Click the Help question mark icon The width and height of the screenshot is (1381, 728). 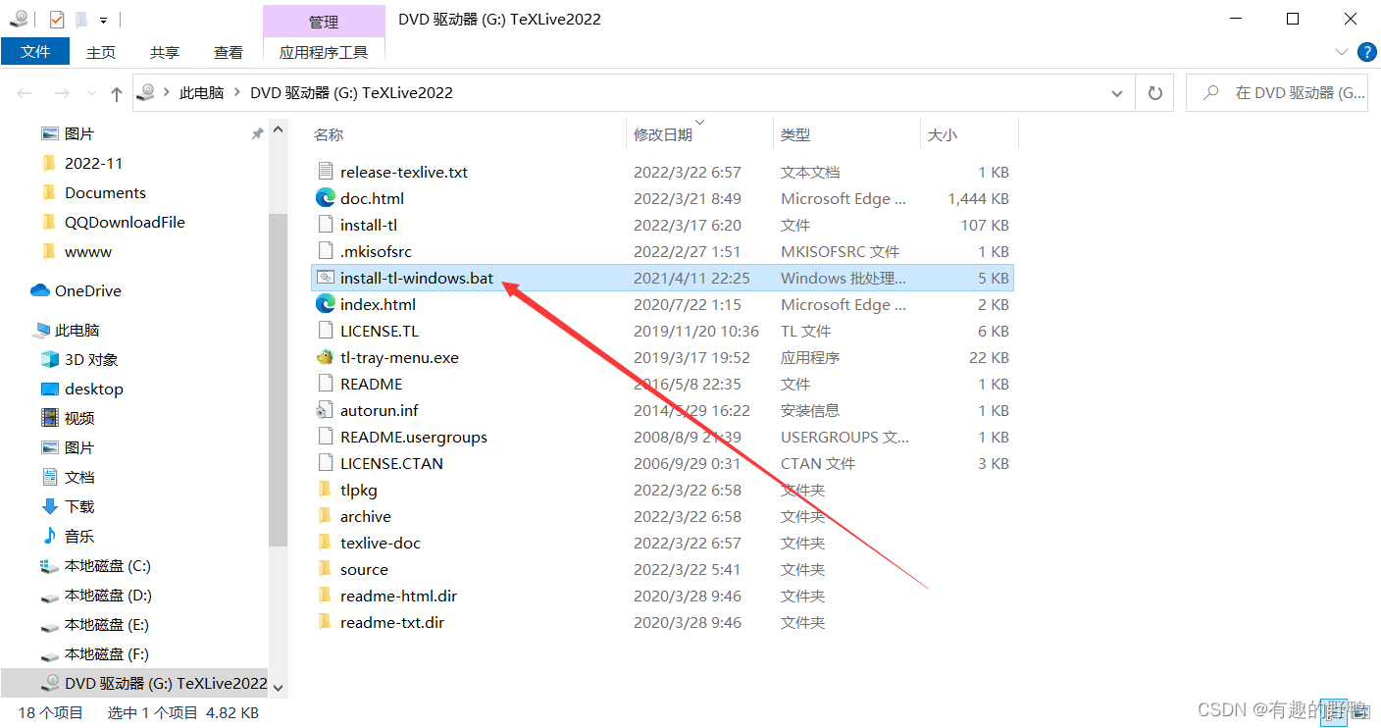coord(1366,52)
